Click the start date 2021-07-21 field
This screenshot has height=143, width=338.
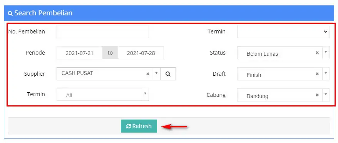[x=80, y=53]
